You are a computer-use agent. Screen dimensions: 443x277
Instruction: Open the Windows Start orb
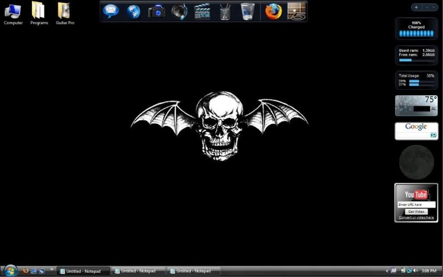10,271
